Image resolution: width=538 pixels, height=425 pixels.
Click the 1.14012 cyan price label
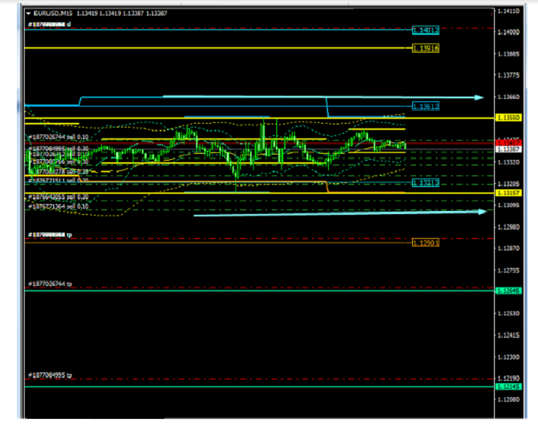pyautogui.click(x=425, y=30)
